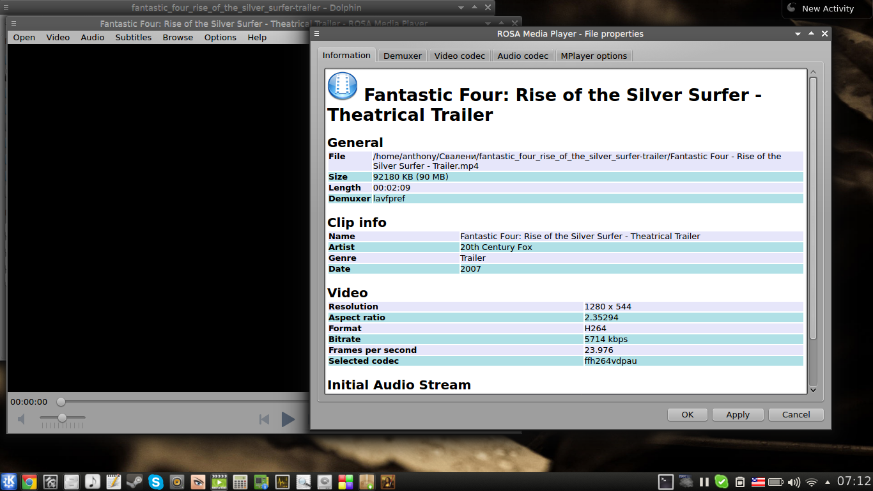The height and width of the screenshot is (491, 873).
Task: Click Apply in File properties
Action: coord(738,414)
